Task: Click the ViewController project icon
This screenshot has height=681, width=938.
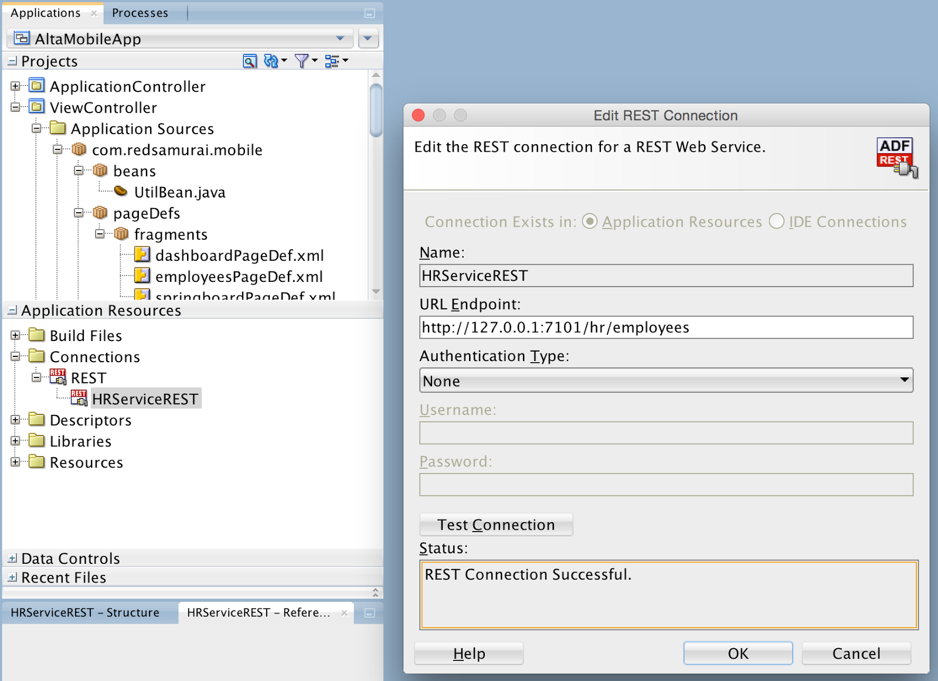Action: 37,107
